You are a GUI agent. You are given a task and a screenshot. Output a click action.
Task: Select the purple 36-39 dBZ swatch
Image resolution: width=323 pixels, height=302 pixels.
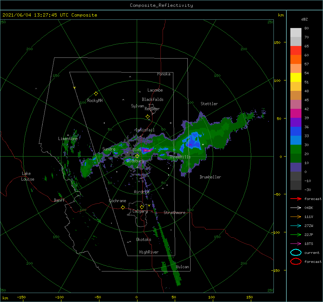pos(296,122)
